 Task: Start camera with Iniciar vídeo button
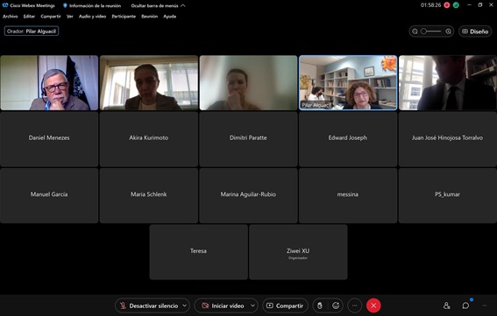[224, 305]
